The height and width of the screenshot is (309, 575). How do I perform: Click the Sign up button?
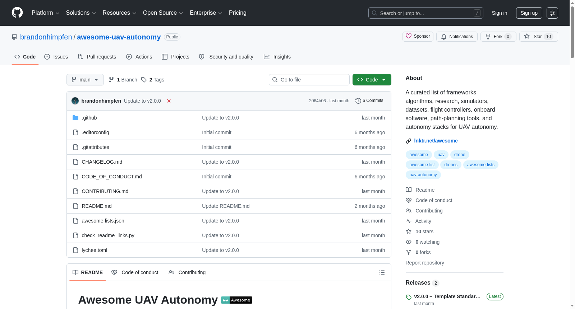click(529, 13)
